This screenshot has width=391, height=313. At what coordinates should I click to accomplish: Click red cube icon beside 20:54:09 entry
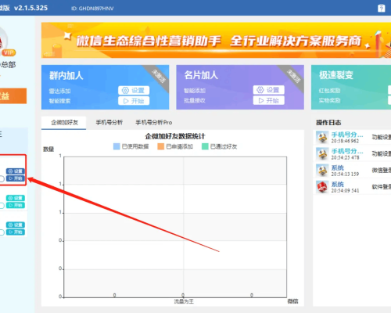coord(322,187)
